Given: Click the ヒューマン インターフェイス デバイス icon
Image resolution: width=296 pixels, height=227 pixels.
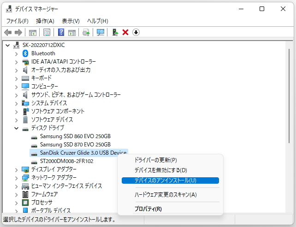Looking at the screenshot, I should click(25, 186).
